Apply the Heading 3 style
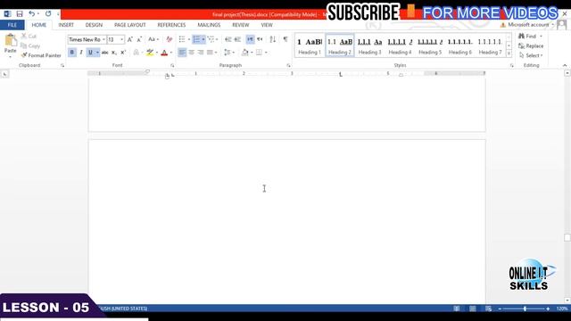 [369, 45]
